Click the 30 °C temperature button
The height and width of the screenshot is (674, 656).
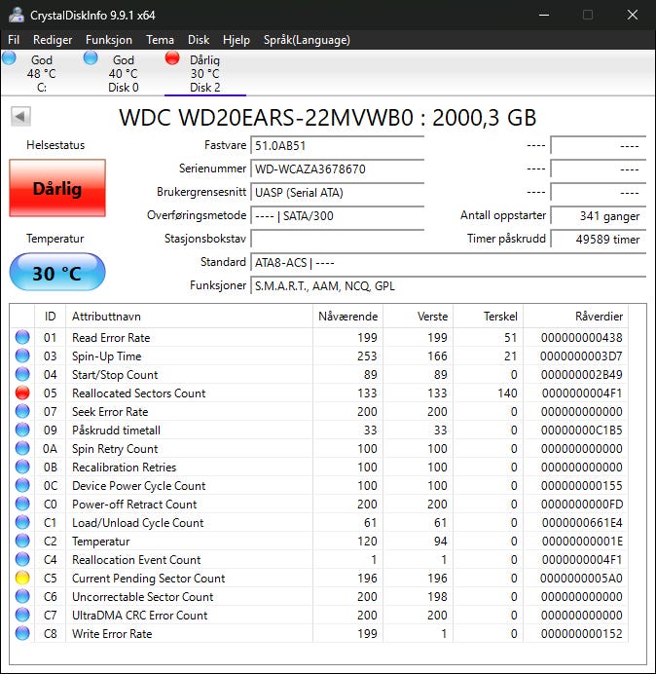(57, 273)
